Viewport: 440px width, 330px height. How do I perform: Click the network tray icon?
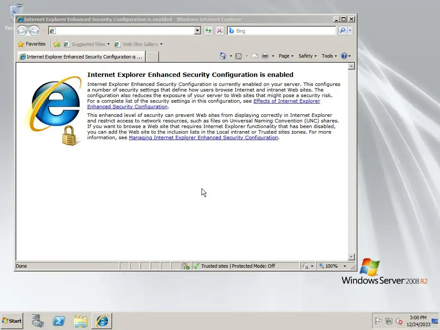(x=388, y=321)
